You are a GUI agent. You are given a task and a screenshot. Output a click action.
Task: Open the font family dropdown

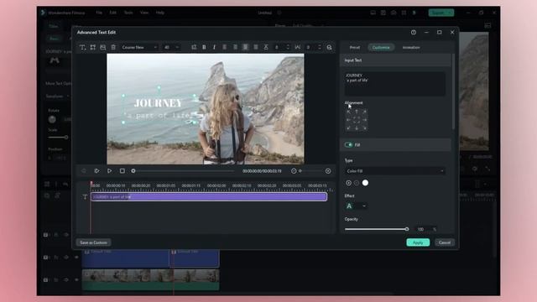139,47
